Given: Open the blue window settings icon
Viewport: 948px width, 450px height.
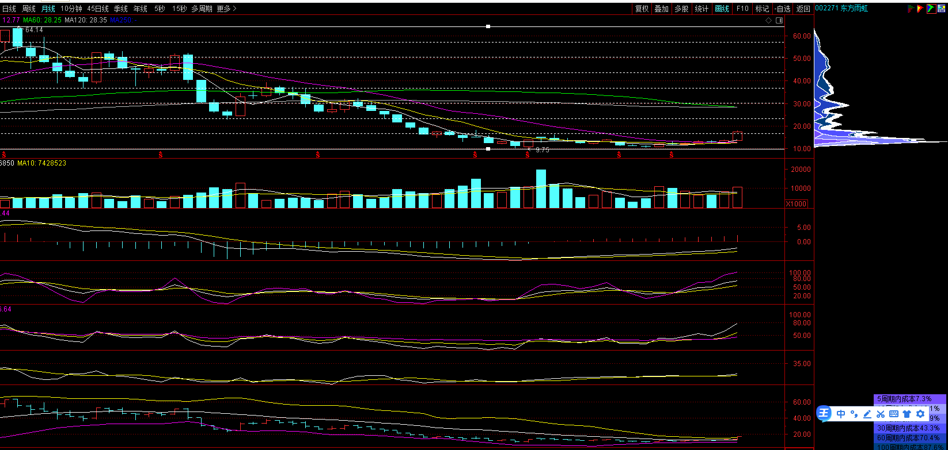Looking at the screenshot, I should pyautogui.click(x=941, y=9).
